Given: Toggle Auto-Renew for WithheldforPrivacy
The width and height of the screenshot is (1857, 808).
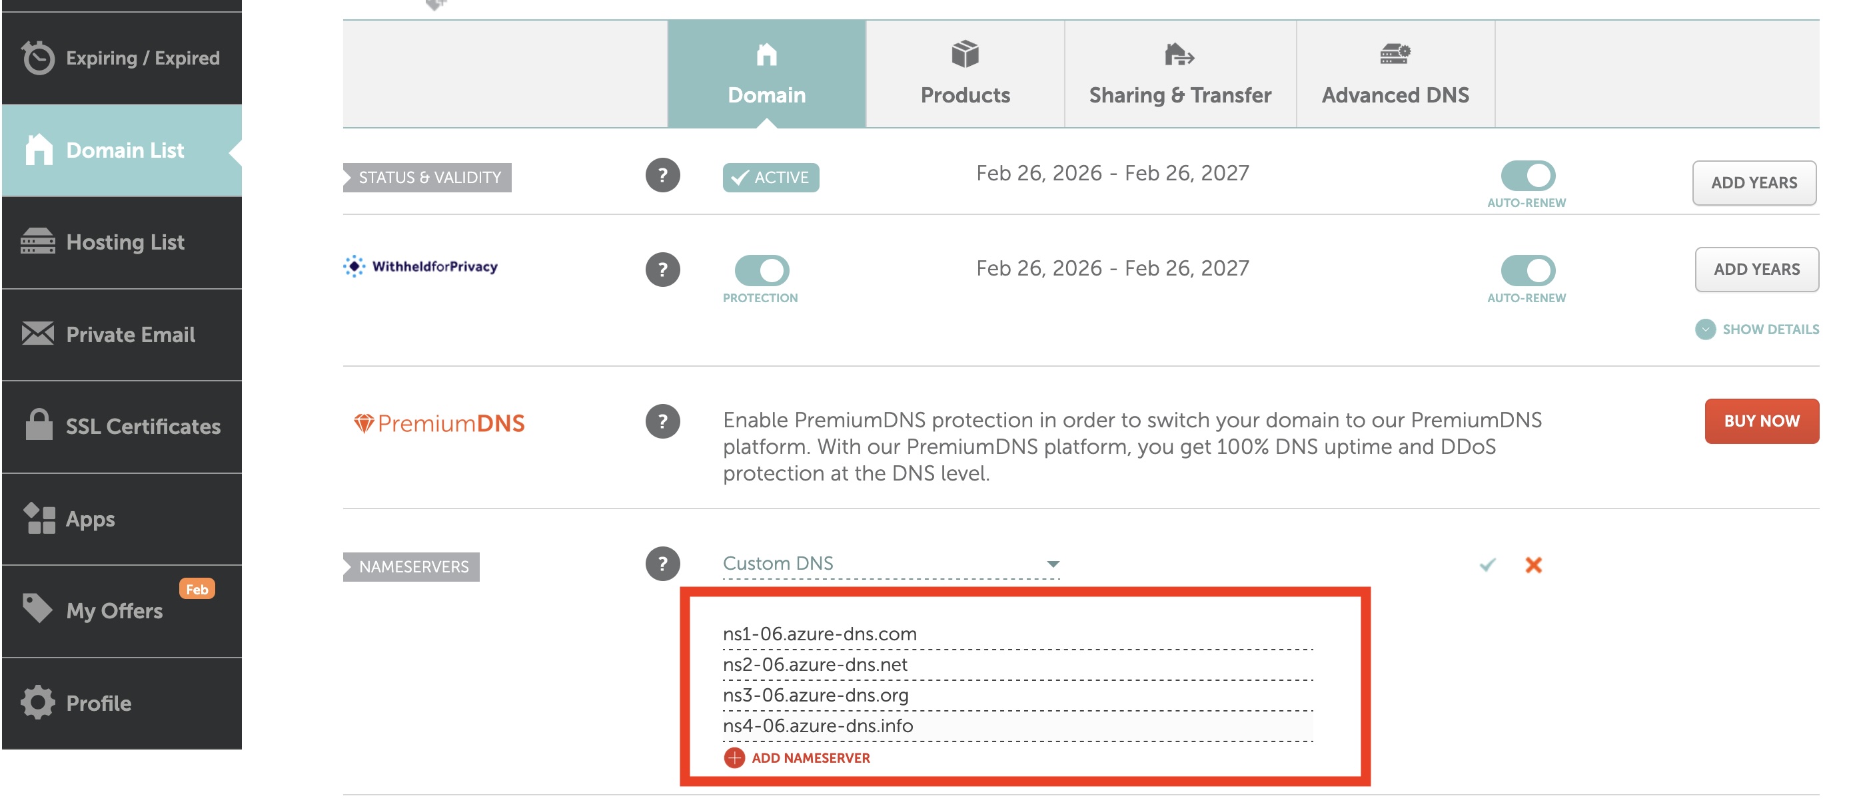Looking at the screenshot, I should [1528, 271].
